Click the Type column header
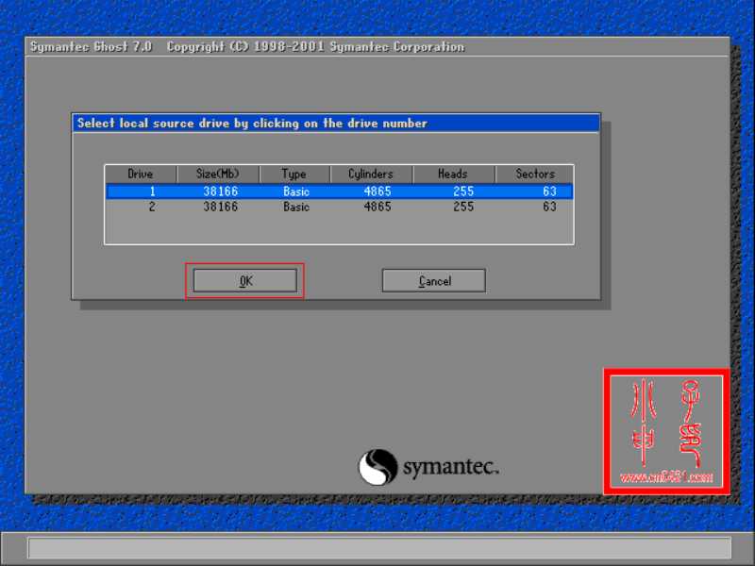The image size is (755, 566). [294, 174]
